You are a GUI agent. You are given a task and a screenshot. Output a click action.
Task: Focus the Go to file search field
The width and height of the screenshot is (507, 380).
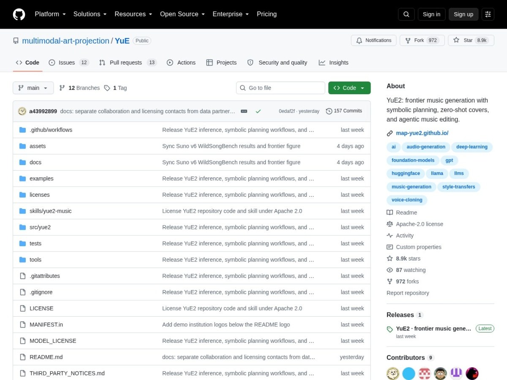pos(281,88)
